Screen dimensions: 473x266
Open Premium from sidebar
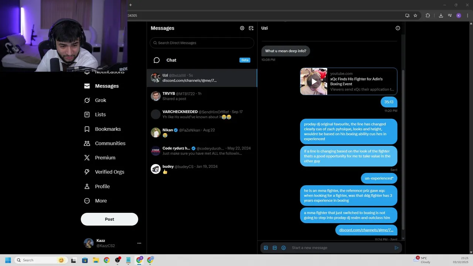tap(100, 158)
